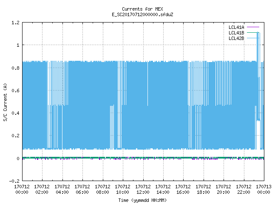Click the 170713 00:00 x-axis tick label
The image size is (272, 204).
pos(263,190)
